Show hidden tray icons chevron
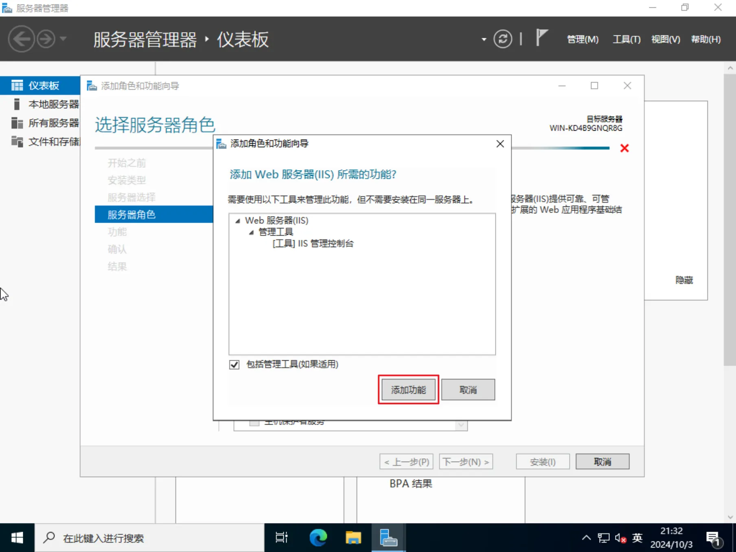 [586, 538]
